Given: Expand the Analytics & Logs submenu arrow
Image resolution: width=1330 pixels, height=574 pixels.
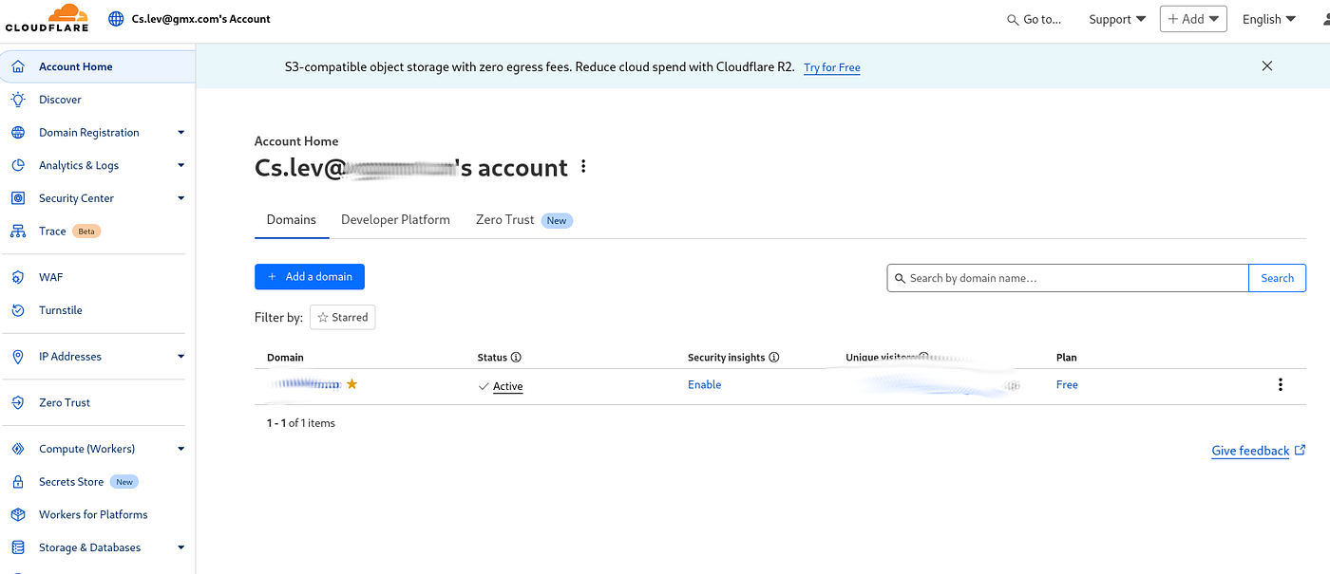Looking at the screenshot, I should click(180, 165).
